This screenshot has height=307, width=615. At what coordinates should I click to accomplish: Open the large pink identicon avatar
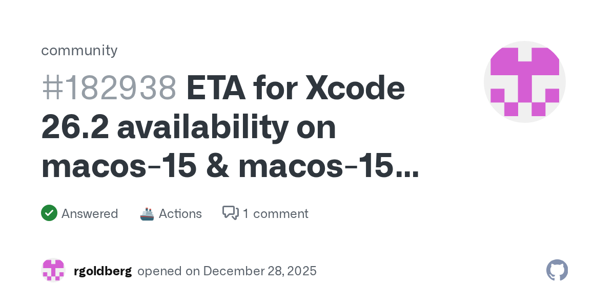coord(524,82)
